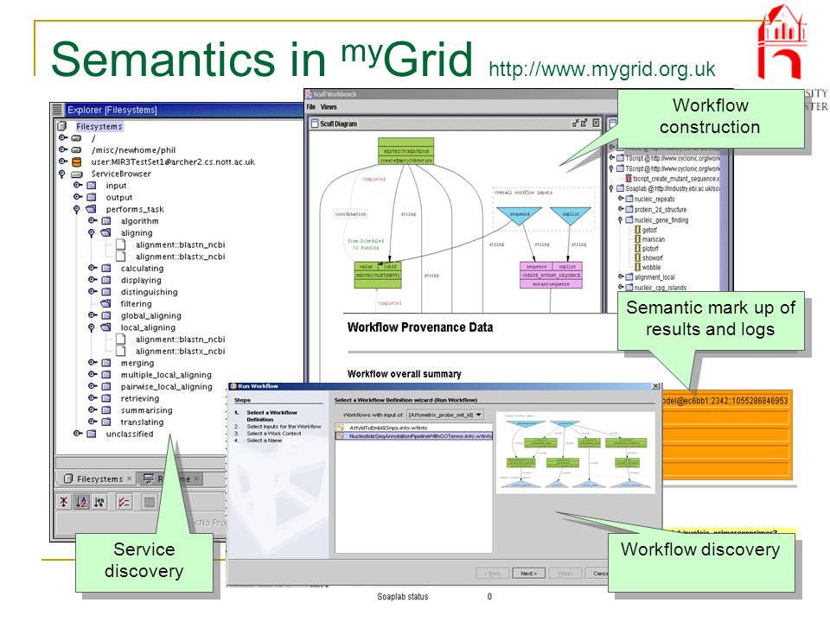830x622 pixels.
Task: Click the http://www.mygrid.org.uk link
Action: (602, 69)
